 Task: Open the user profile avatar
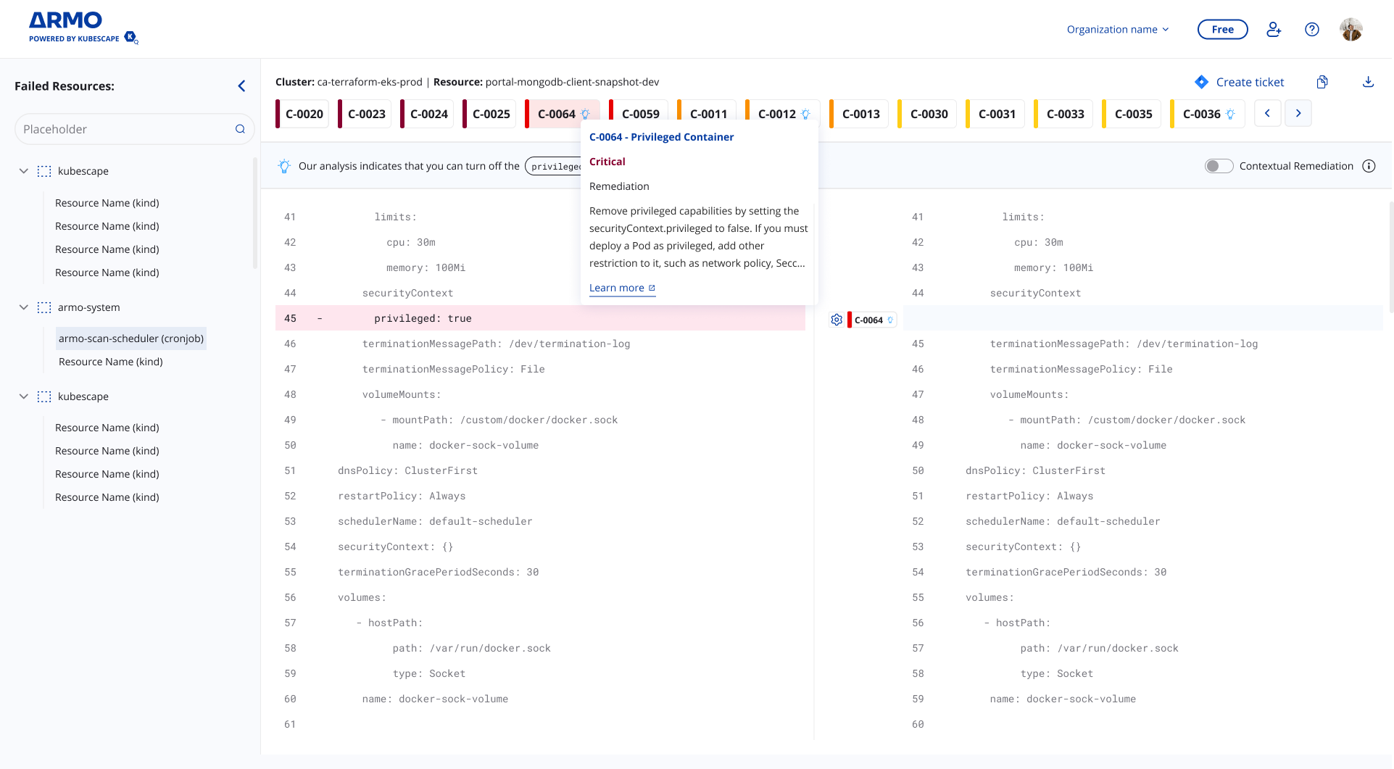1351,29
